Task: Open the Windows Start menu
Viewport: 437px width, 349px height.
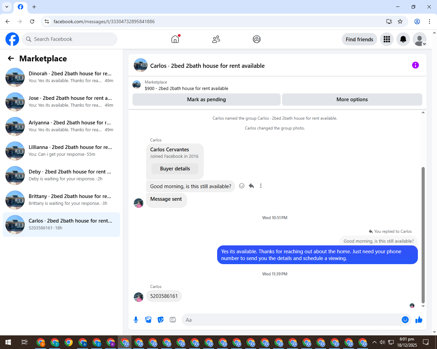Action: 8,342
